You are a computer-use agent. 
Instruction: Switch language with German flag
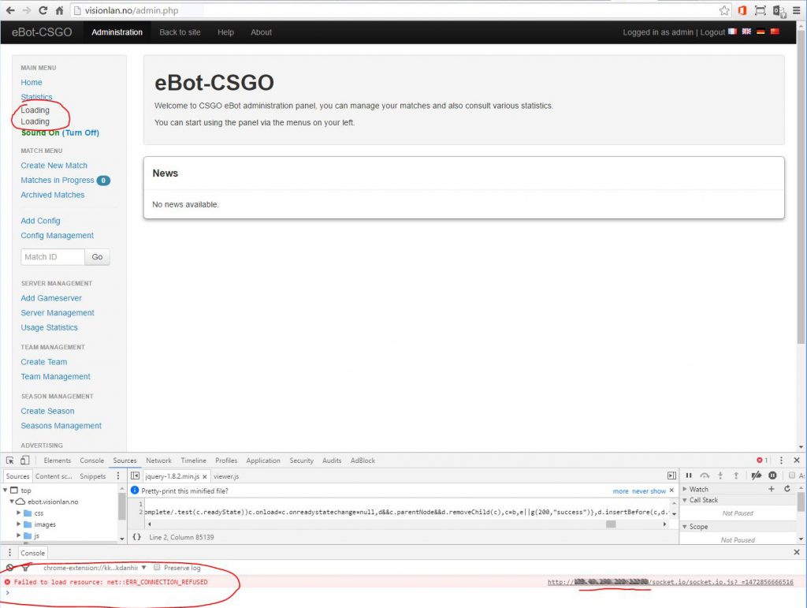tap(761, 32)
